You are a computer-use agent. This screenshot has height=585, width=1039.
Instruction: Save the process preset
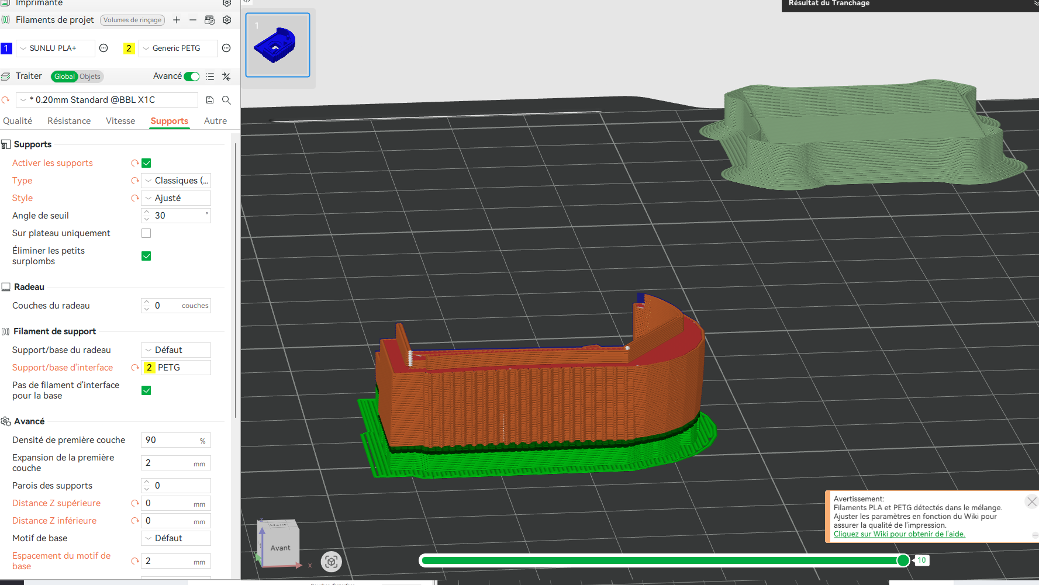[210, 100]
